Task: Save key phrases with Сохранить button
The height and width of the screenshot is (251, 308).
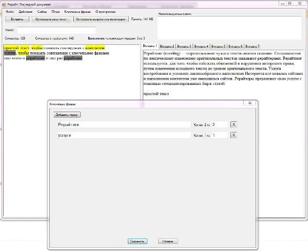Action: pyautogui.click(x=137, y=241)
